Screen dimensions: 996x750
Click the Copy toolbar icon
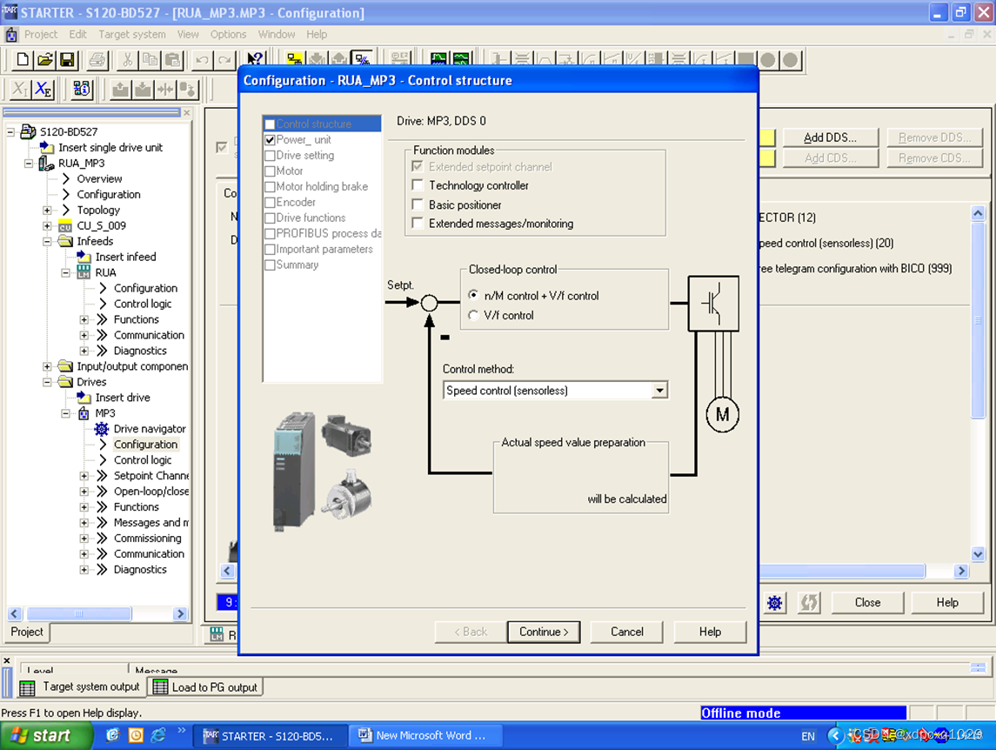(150, 60)
